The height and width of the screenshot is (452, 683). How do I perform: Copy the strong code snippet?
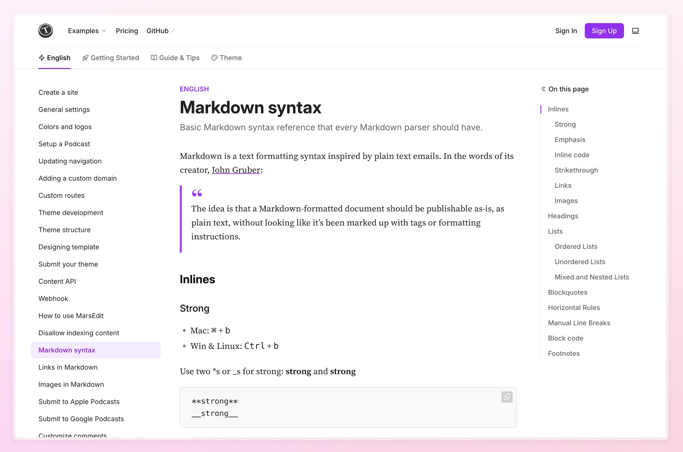(x=507, y=397)
